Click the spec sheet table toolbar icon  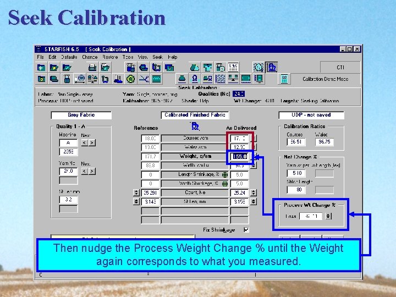pyautogui.click(x=233, y=68)
